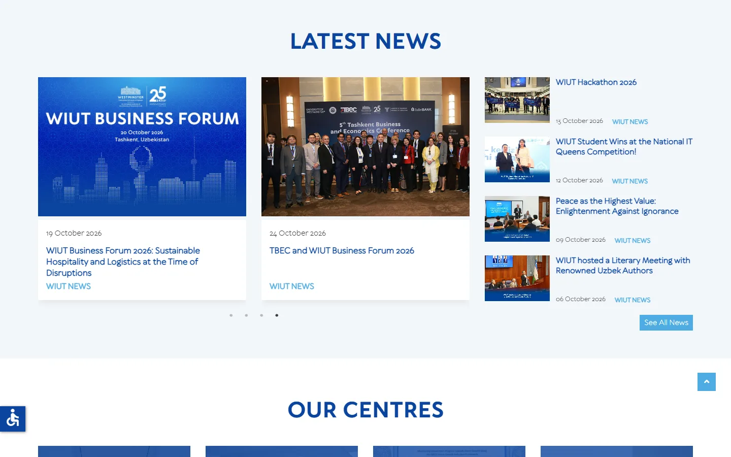Click WIUT NEWS tag beside 09 October 2026

pyautogui.click(x=633, y=241)
